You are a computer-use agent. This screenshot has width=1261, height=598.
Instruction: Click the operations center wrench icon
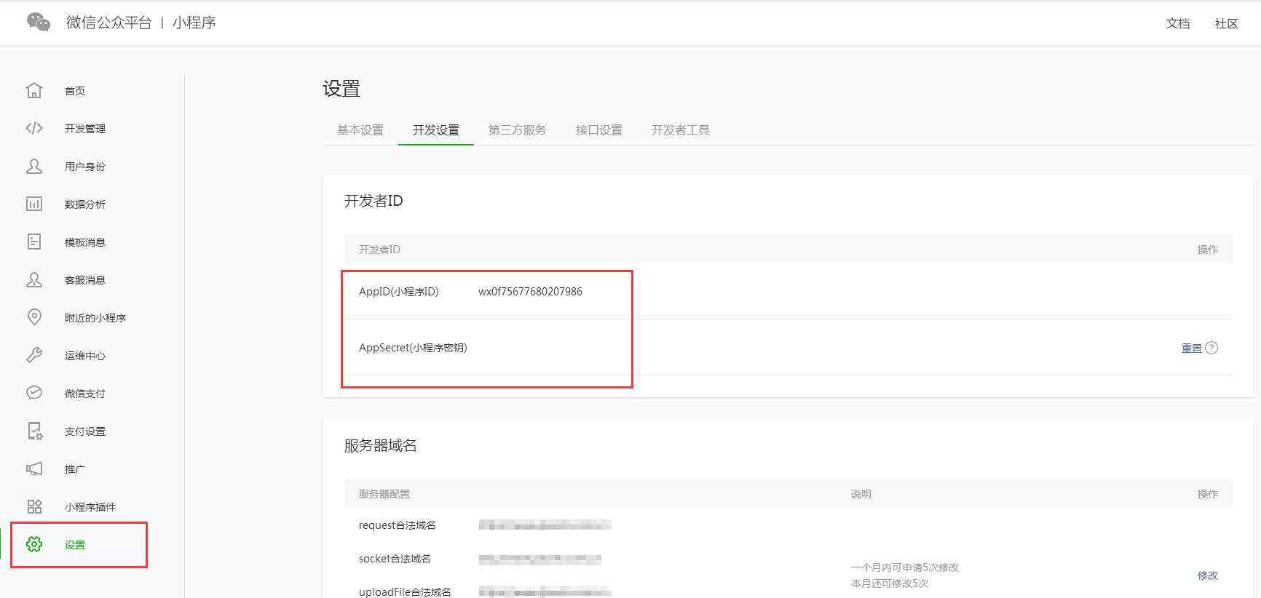click(34, 355)
